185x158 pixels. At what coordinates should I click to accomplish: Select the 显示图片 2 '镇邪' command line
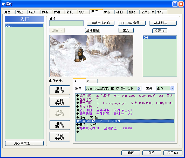click(x=125, y=96)
